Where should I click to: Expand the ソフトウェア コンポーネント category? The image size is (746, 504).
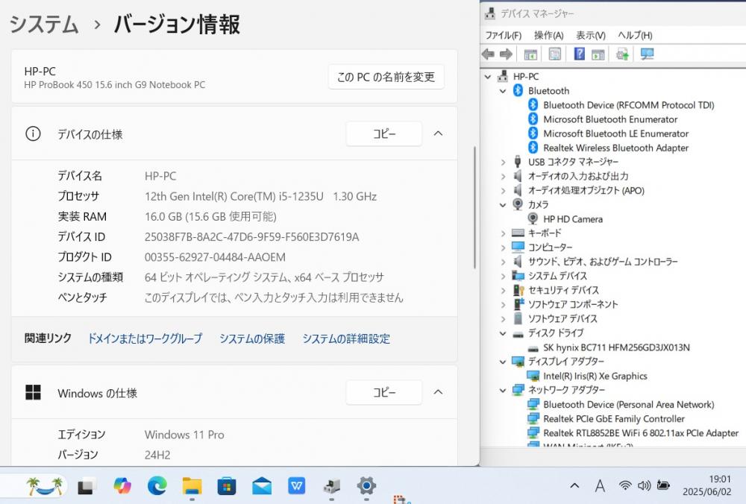click(x=503, y=305)
